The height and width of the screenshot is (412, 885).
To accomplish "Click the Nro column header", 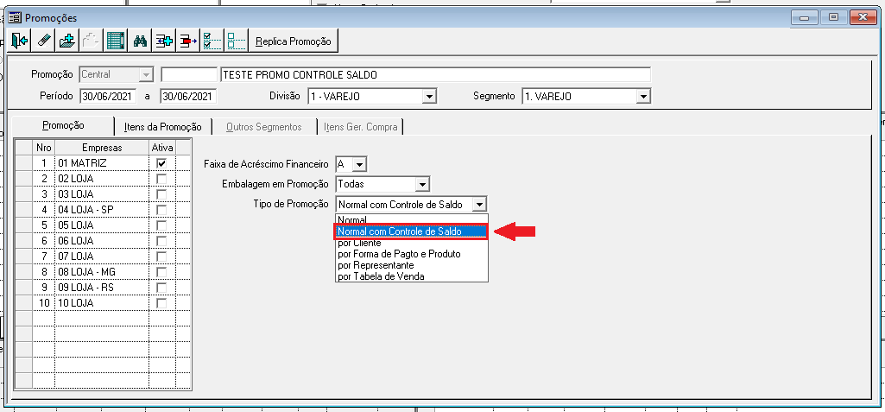I will 43,148.
